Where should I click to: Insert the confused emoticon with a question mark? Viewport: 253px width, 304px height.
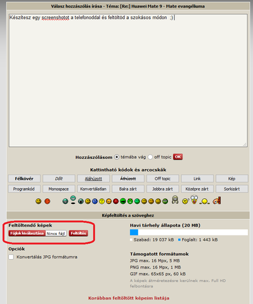coord(185,201)
